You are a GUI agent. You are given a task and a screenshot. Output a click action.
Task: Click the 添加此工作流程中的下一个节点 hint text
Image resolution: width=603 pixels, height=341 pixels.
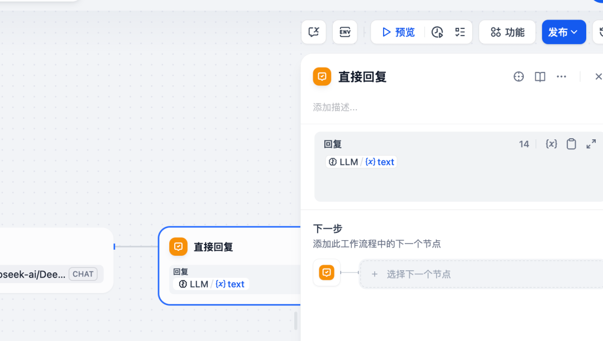(377, 243)
